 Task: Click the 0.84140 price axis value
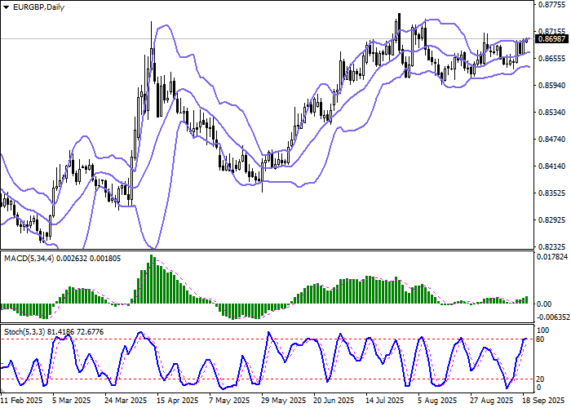(552, 166)
